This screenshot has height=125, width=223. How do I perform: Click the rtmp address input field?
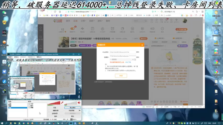click(x=123, y=52)
